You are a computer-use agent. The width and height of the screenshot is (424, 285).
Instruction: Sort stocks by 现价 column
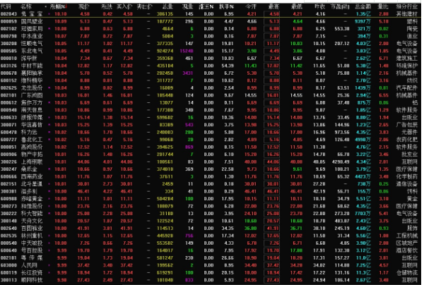point(83,5)
